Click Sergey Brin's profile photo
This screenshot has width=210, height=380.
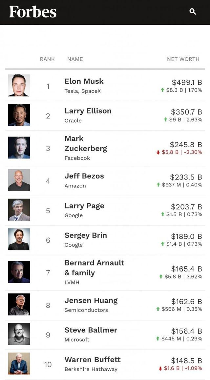click(x=19, y=239)
